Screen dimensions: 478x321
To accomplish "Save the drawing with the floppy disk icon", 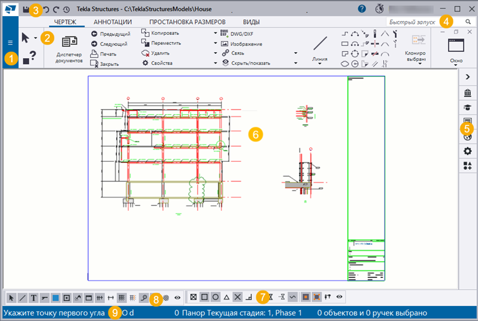I will (x=26, y=10).
